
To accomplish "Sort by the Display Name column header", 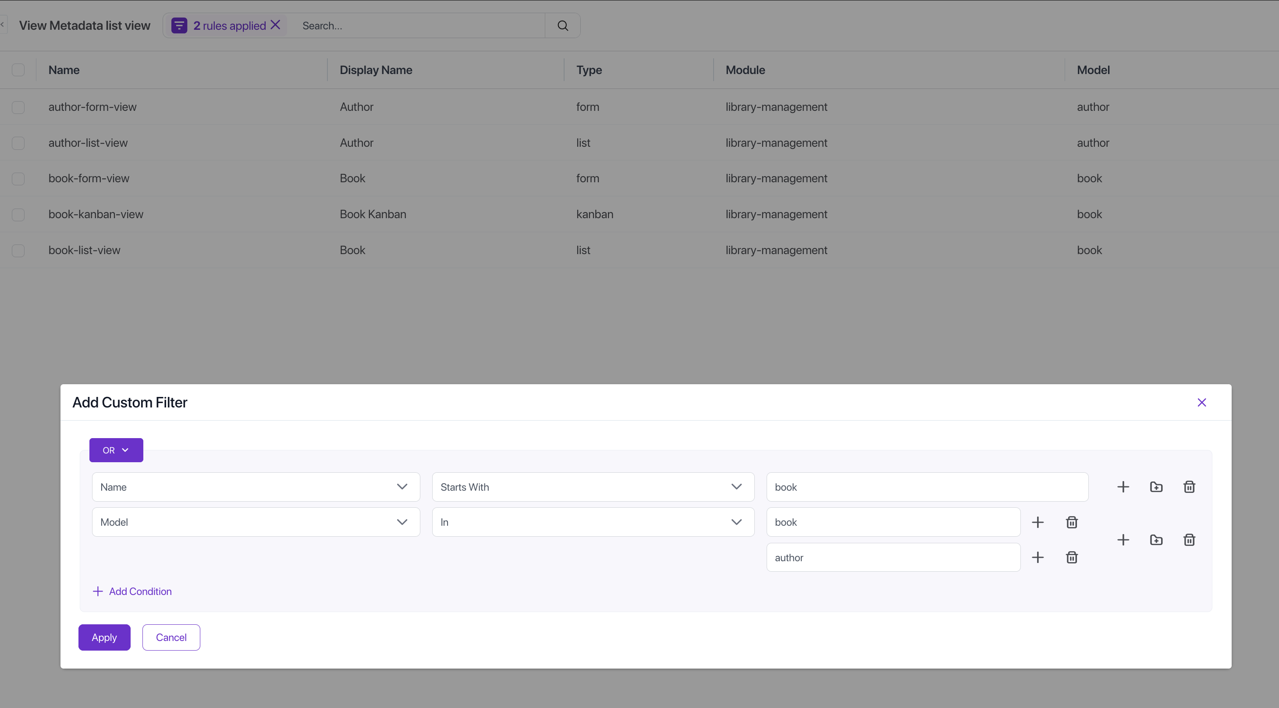I will 376,70.
